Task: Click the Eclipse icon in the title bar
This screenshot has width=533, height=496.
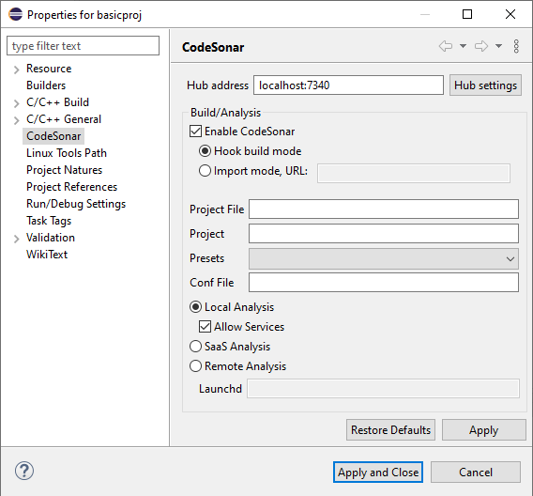Action: [15, 14]
